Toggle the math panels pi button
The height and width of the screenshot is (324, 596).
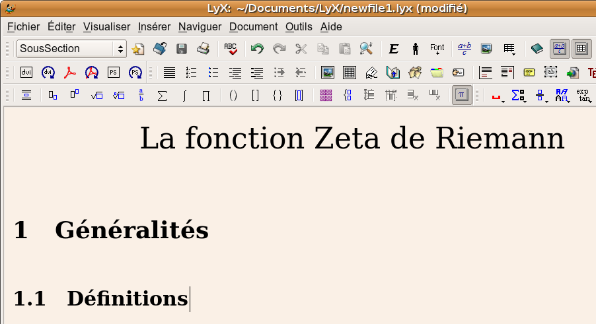(462, 96)
